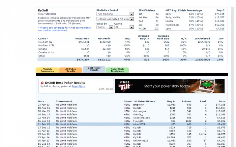This screenshot has height=147, width=236.
Task: Open the PokerStars link
Action: point(78,86)
